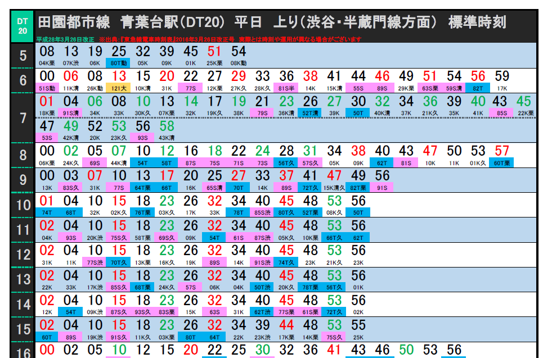Image resolution: width=552 pixels, height=358 pixels.
Task: Click the pink 65S清 train code
Action: [x=214, y=188]
